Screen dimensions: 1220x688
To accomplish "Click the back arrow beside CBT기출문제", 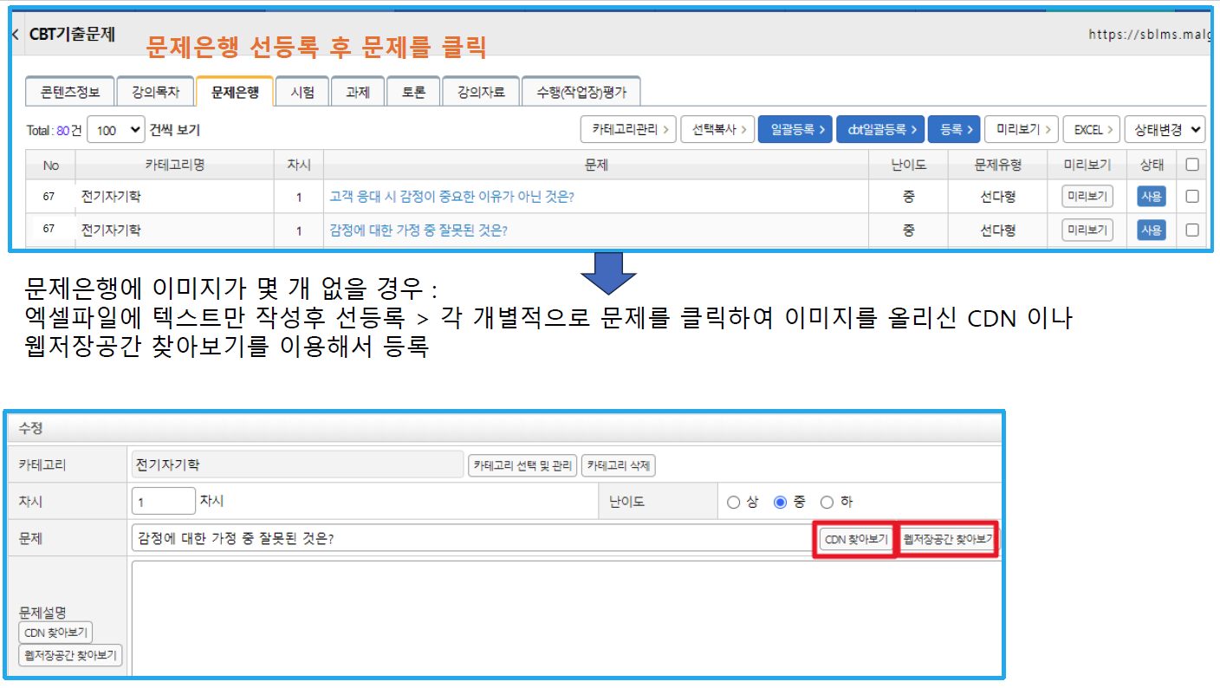I will click(15, 35).
